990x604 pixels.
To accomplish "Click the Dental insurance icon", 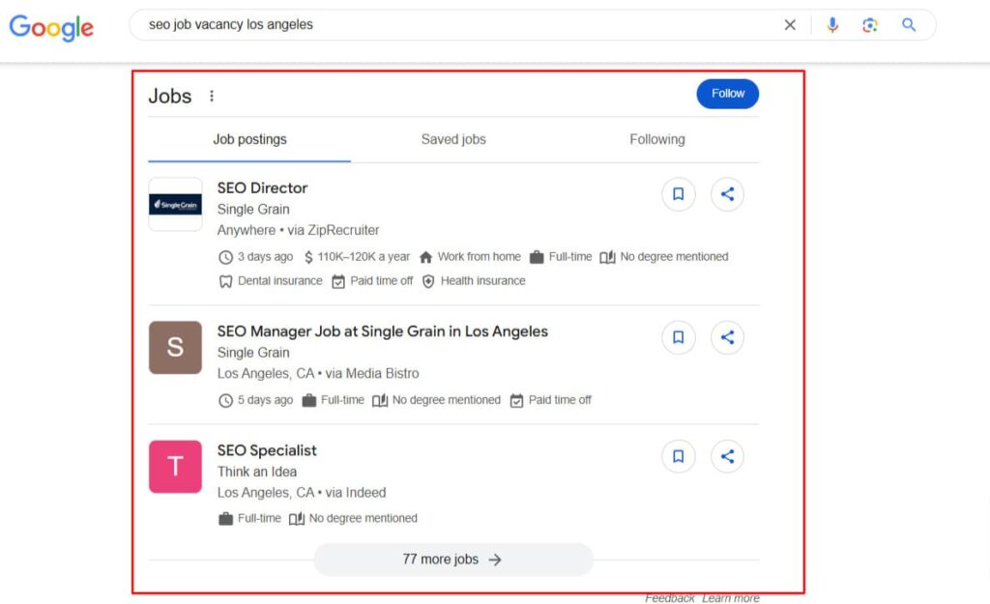I will pyautogui.click(x=225, y=281).
